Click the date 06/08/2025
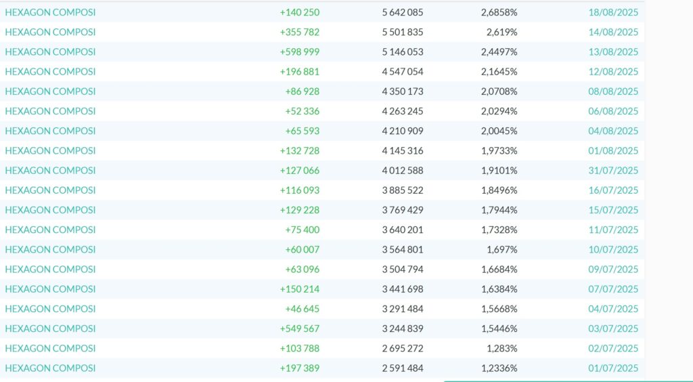693x382 pixels. pos(613,111)
